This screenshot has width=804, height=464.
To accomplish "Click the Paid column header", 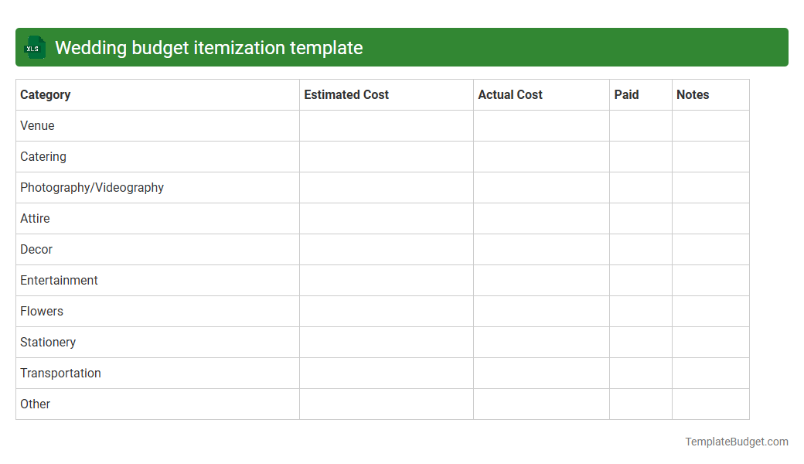I will [x=627, y=94].
